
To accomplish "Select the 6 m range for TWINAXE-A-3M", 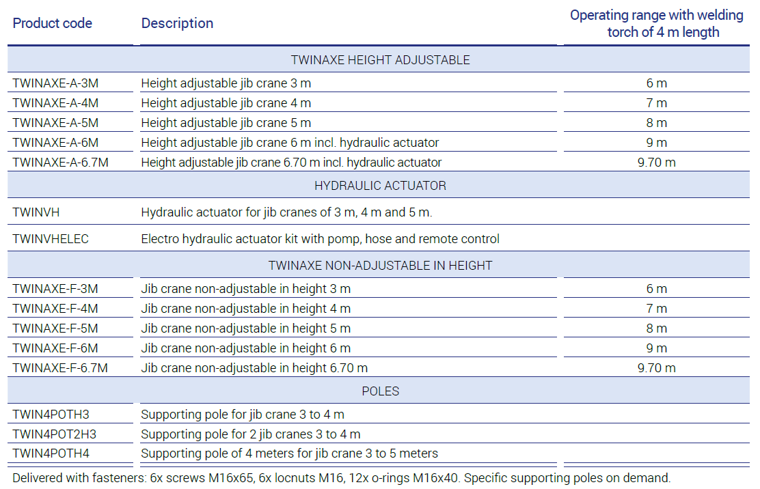I will 656,83.
